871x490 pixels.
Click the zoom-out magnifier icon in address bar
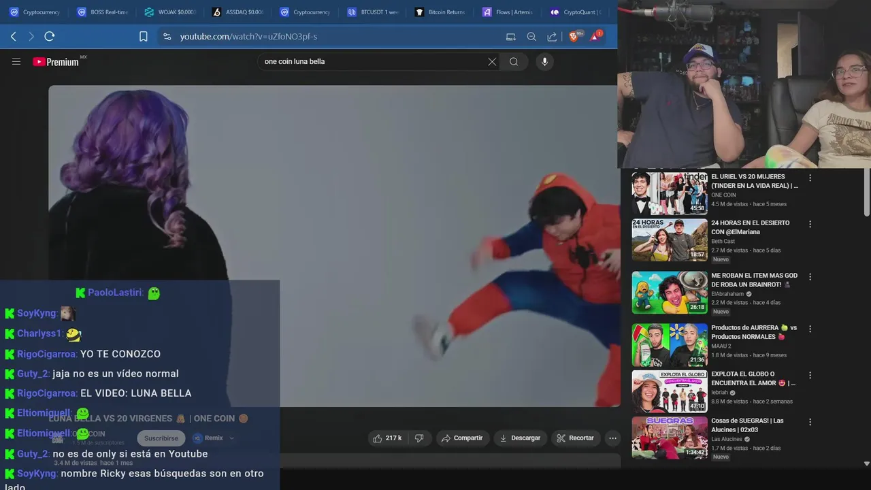click(x=531, y=37)
